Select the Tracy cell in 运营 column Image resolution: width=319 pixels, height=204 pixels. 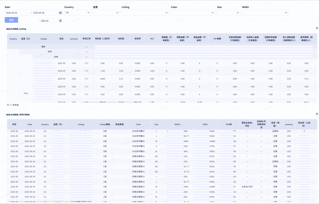click(x=26, y=93)
